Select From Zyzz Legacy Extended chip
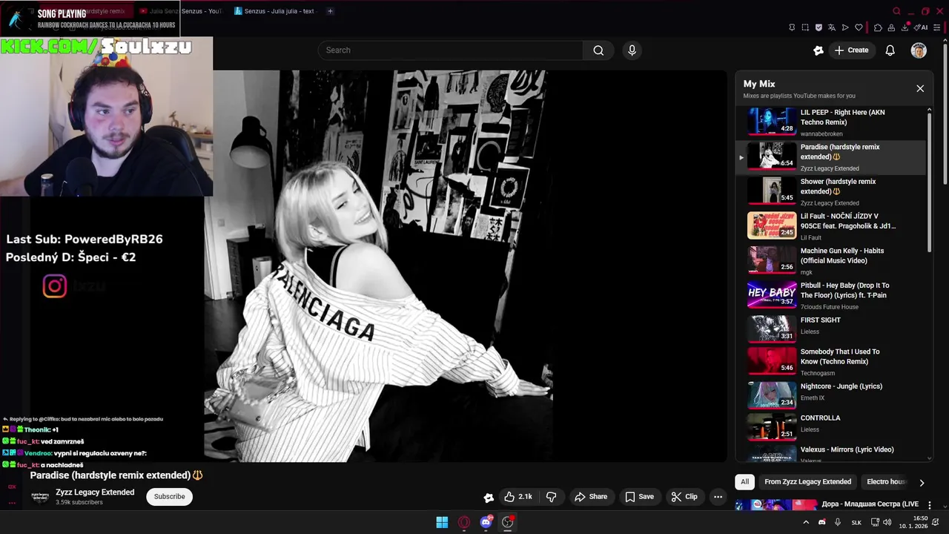The height and width of the screenshot is (534, 949). click(x=807, y=482)
